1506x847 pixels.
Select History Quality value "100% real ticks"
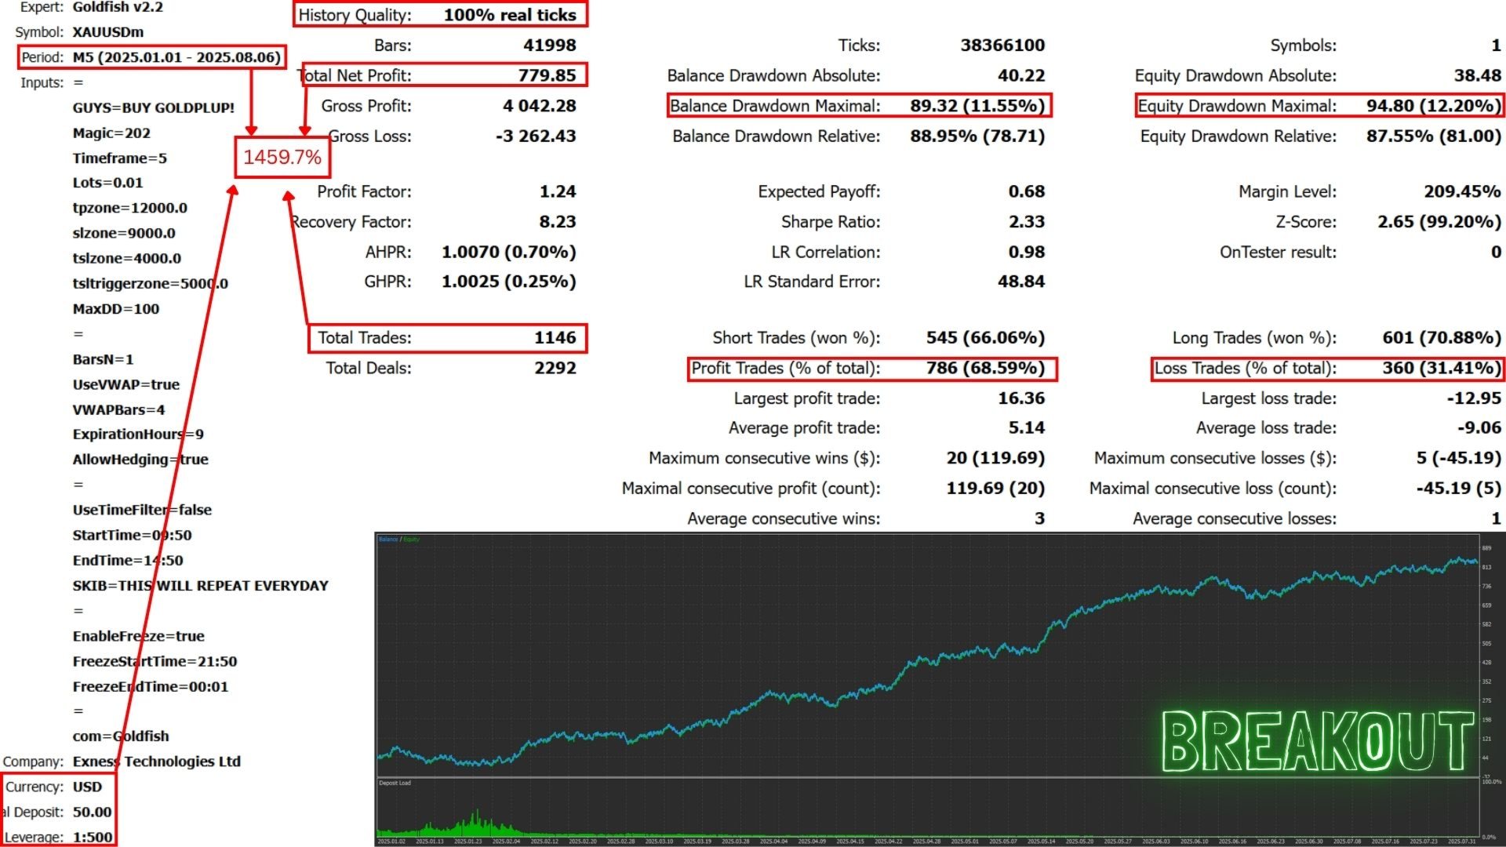pyautogui.click(x=510, y=15)
